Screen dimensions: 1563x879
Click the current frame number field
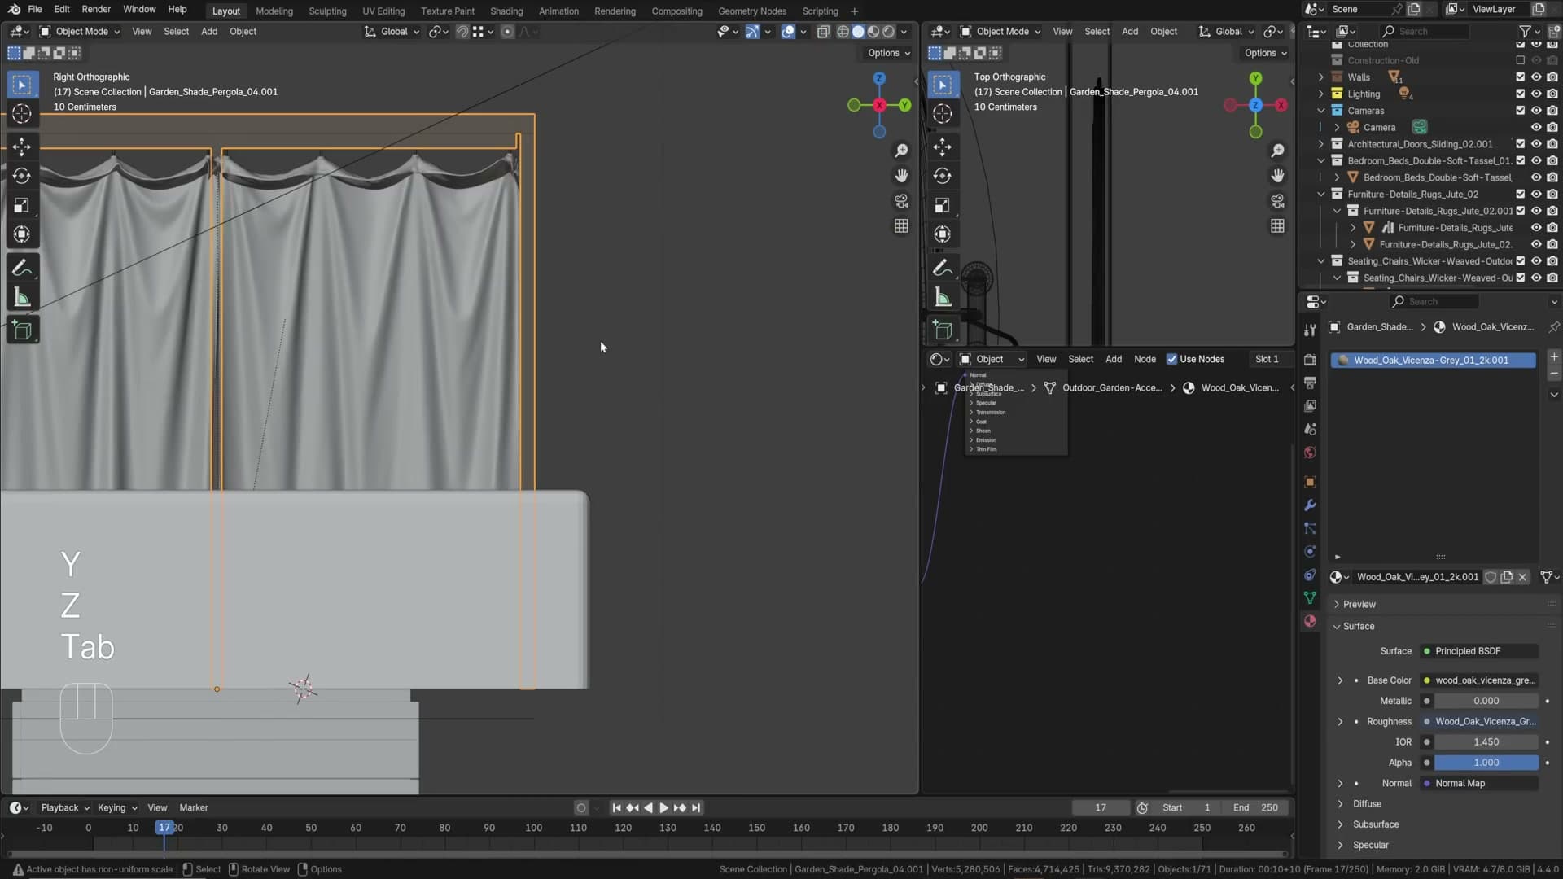(x=1101, y=808)
